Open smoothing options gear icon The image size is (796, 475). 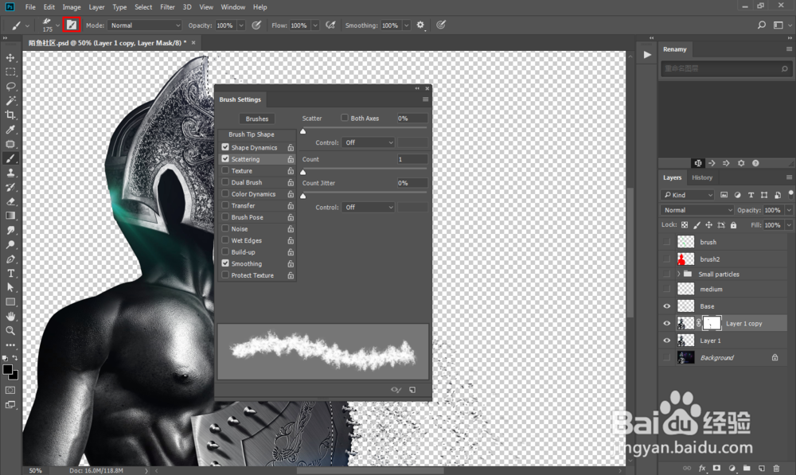420,25
